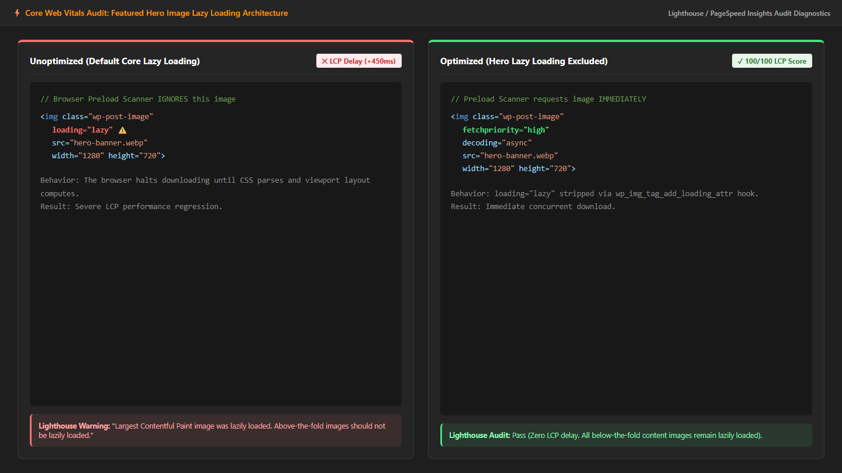Click the decoding="async" attribute line
Image resolution: width=842 pixels, height=473 pixels.
click(x=497, y=142)
